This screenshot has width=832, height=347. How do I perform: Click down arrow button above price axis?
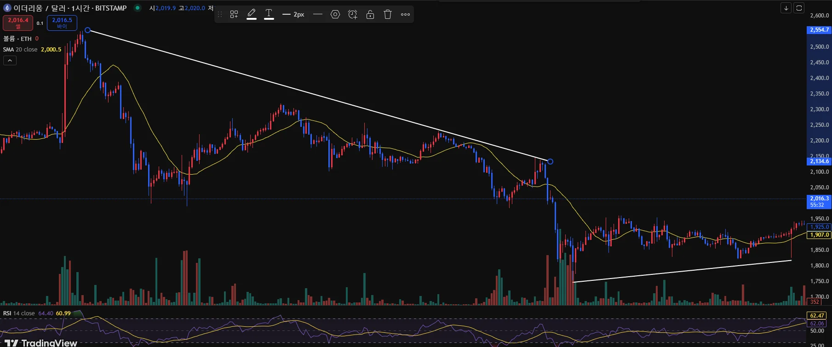click(x=786, y=8)
